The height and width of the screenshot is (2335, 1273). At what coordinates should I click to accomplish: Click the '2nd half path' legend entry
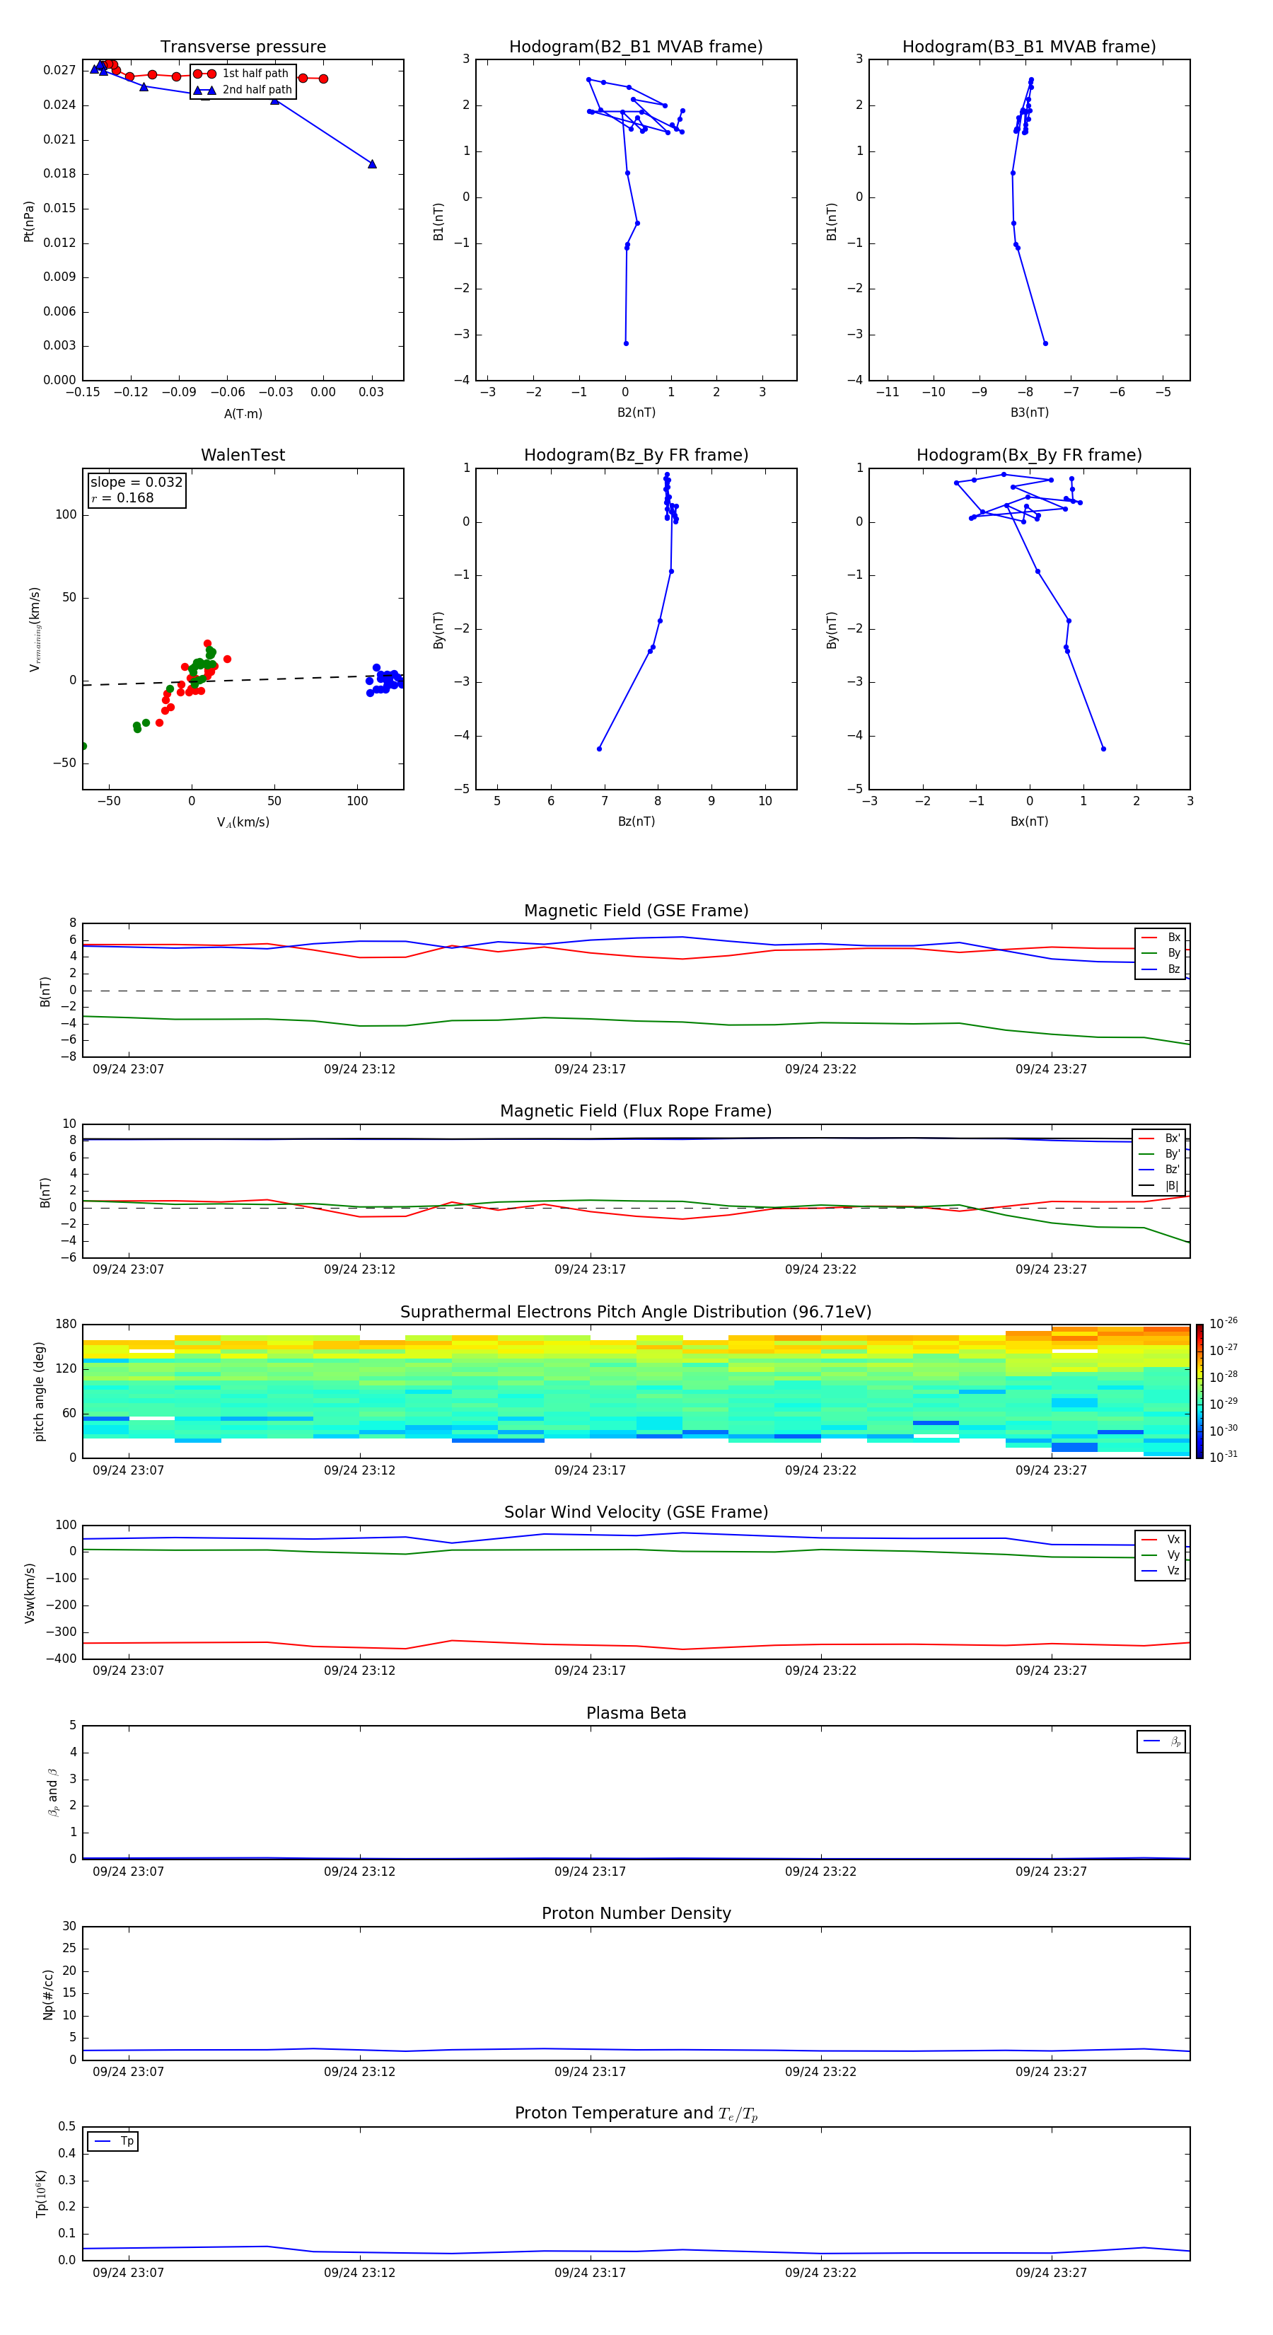click(242, 90)
